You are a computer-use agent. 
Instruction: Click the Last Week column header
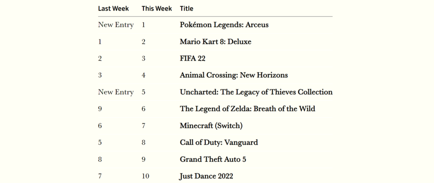click(113, 9)
